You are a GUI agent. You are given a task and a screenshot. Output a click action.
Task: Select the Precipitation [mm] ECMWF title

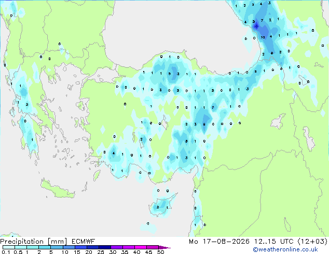click(48, 242)
